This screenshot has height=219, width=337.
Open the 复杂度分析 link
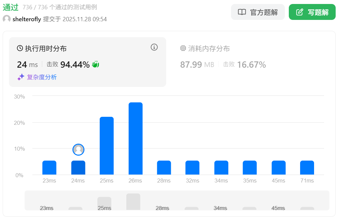(42, 77)
